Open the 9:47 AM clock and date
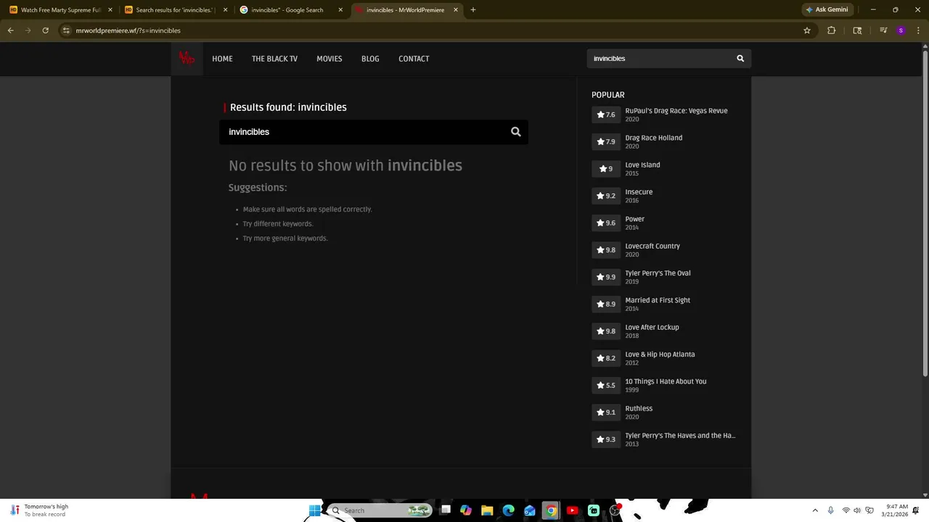The height and width of the screenshot is (522, 929). [x=896, y=510]
